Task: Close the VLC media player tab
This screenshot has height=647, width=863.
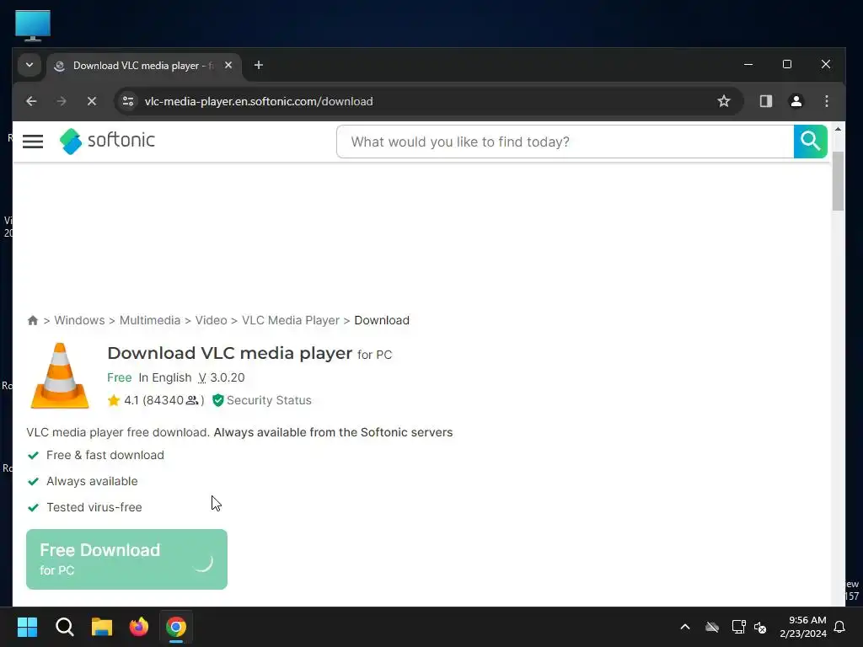Action: [228, 66]
